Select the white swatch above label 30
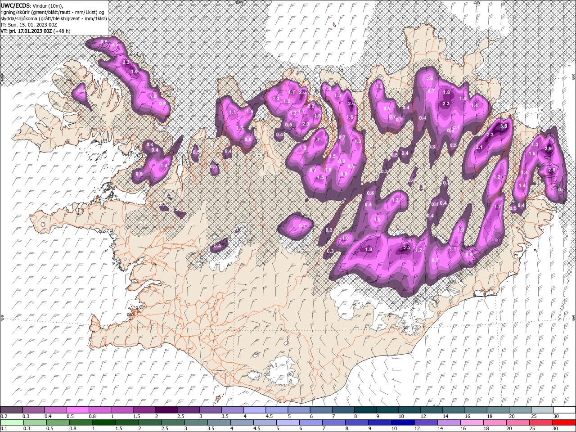This screenshot has height=432, width=576. 564,410
